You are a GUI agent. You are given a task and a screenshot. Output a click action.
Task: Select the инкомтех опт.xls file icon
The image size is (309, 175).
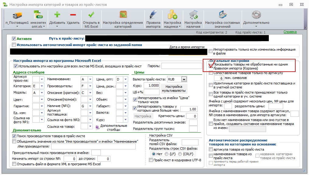pos(38,15)
